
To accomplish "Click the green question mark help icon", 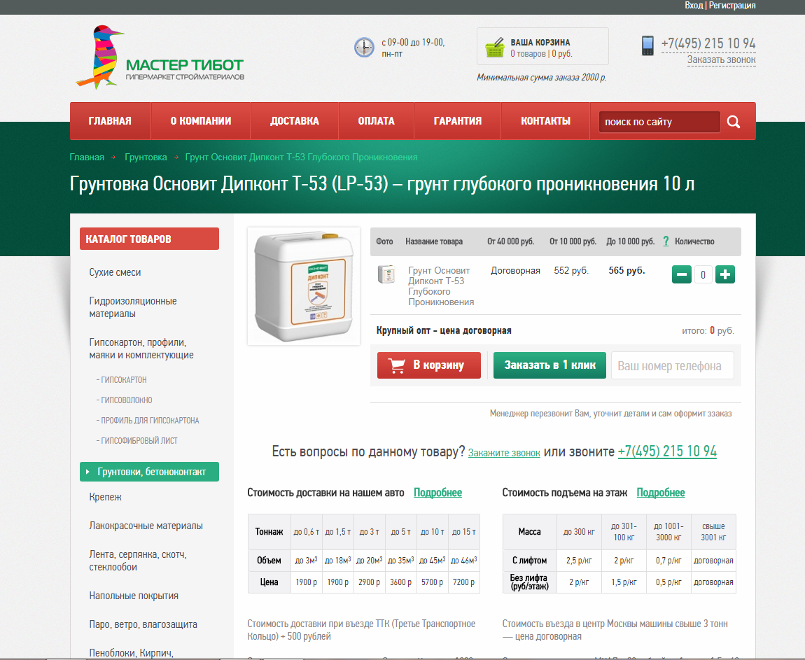I will coord(666,241).
